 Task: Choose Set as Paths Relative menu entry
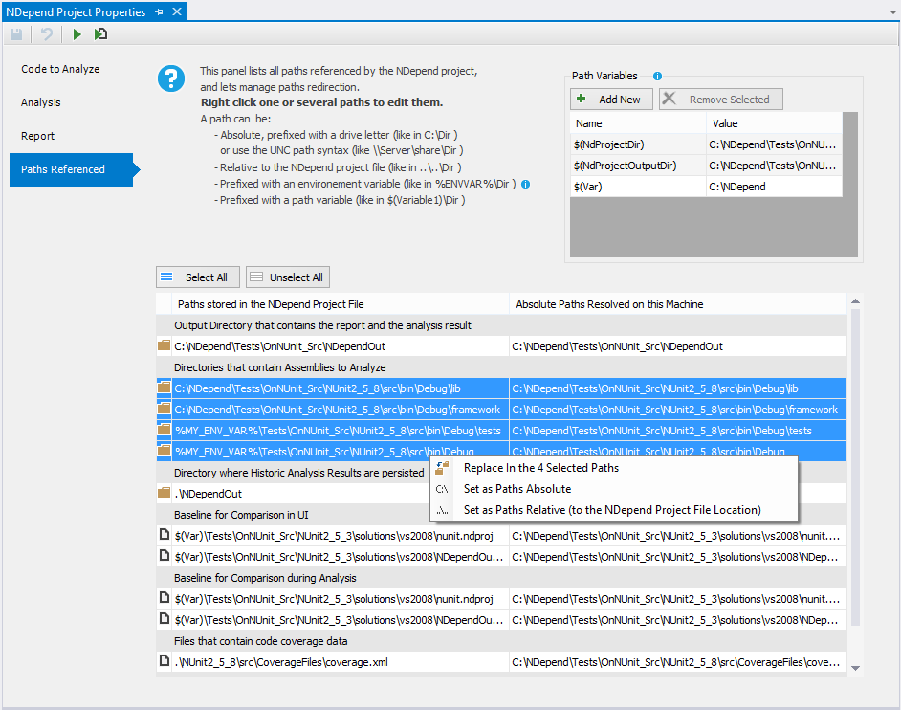[x=612, y=510]
